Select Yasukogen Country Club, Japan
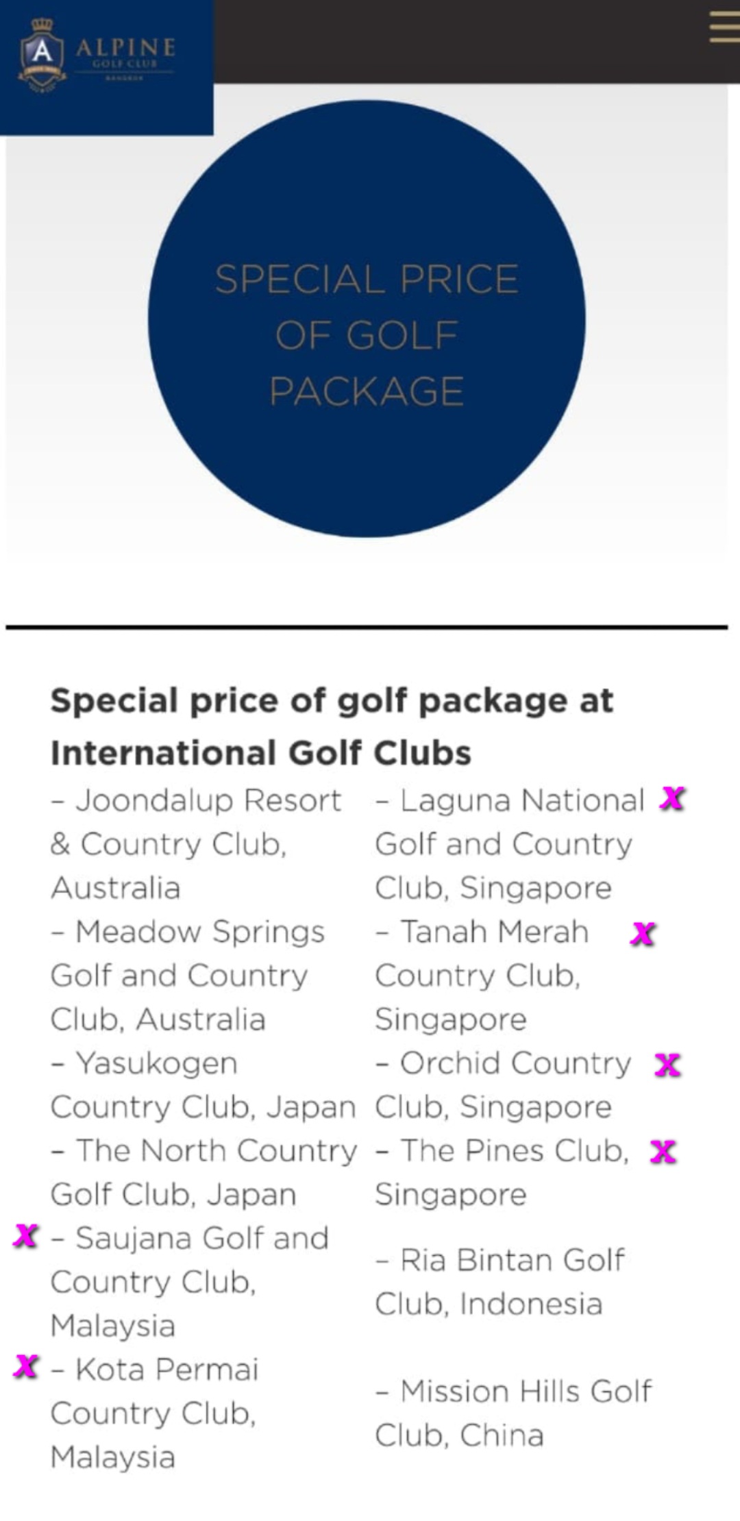The width and height of the screenshot is (740, 1521). pyautogui.click(x=203, y=1085)
